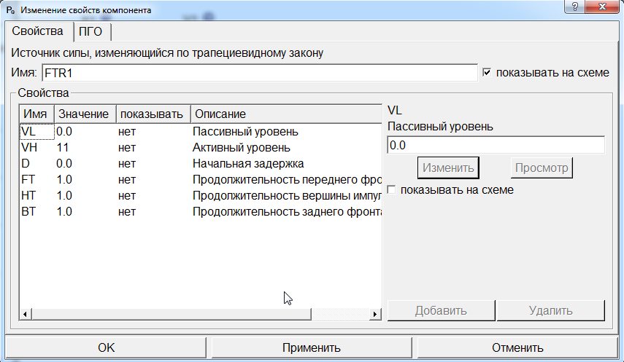Click the help question mark button
Screen dimensions: 624x362
coord(576,7)
